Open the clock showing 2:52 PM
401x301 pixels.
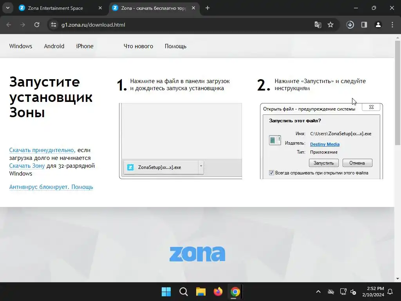[373, 292]
